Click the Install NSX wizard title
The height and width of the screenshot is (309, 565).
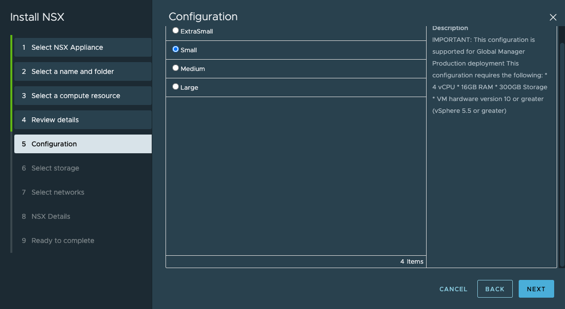pyautogui.click(x=37, y=17)
